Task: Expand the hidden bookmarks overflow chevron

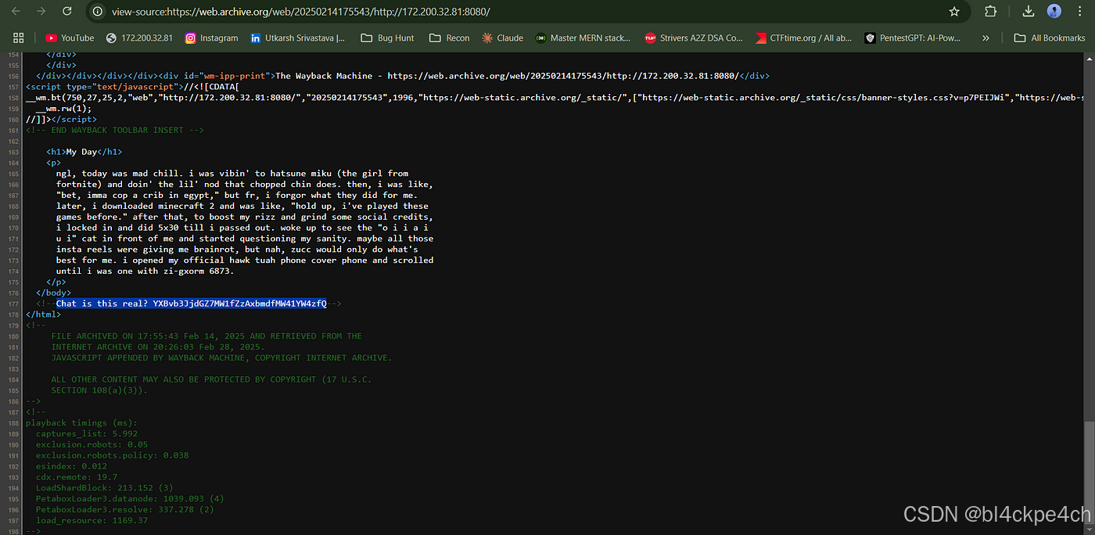Action: pos(985,38)
